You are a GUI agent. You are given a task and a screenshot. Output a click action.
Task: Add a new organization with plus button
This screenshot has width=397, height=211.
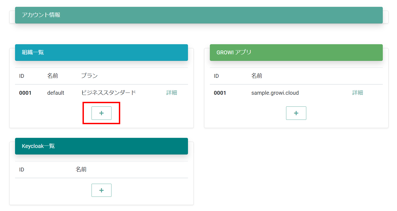(x=101, y=113)
